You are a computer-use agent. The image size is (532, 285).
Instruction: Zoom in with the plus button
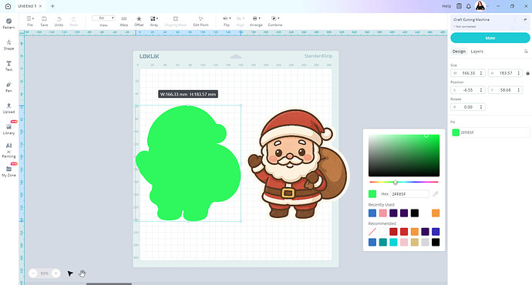click(56, 273)
